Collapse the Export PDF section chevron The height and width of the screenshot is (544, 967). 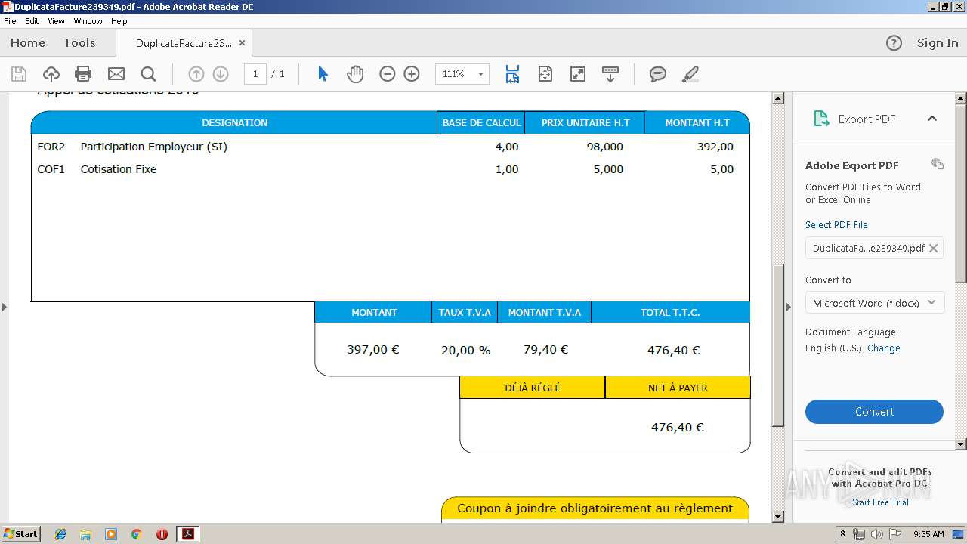pyautogui.click(x=932, y=119)
